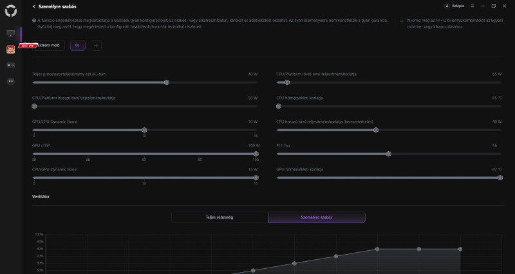The image size is (515, 274).
Task: Select the Teljes sebesség fan tab
Action: [220, 217]
